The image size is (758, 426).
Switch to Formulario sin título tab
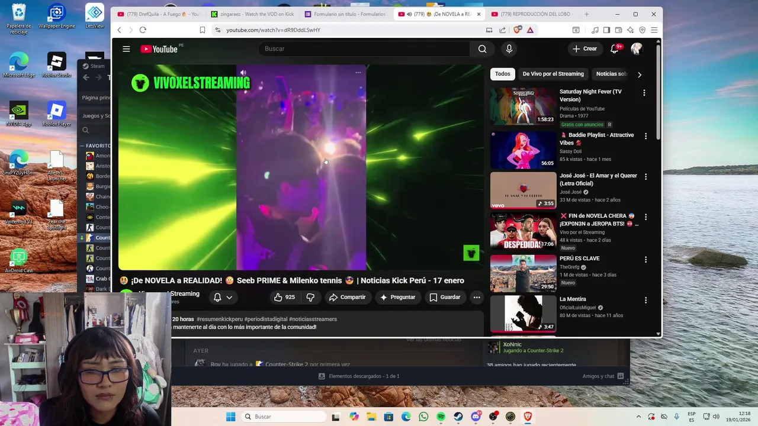click(x=346, y=14)
